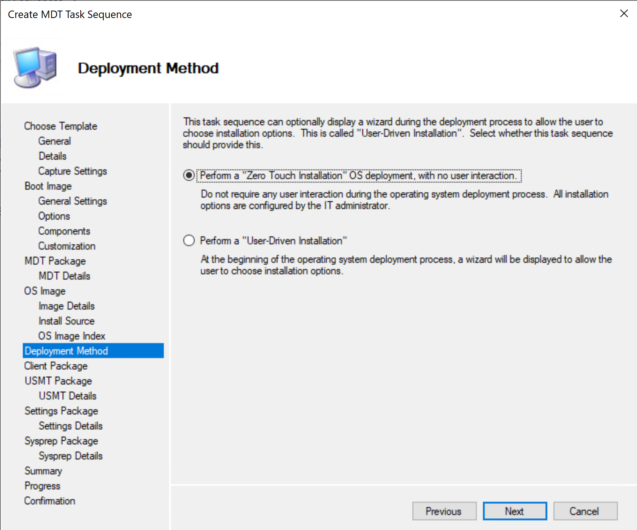Image resolution: width=637 pixels, height=530 pixels.
Task: Open the OS Image Index step
Action: (72, 335)
